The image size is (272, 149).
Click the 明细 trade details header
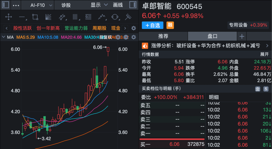(x=214, y=97)
